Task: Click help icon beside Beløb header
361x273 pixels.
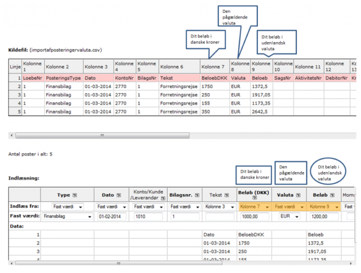Action: 331,195
